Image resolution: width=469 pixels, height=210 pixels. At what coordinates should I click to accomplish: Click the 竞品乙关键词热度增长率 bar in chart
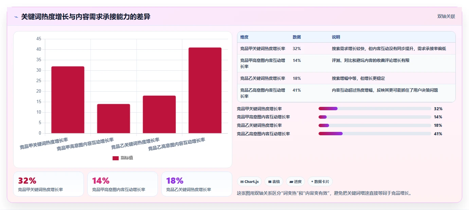coord(159,114)
